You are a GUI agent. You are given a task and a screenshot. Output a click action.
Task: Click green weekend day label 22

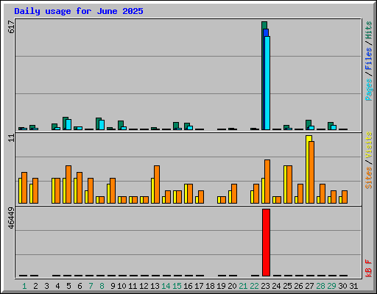(254, 286)
